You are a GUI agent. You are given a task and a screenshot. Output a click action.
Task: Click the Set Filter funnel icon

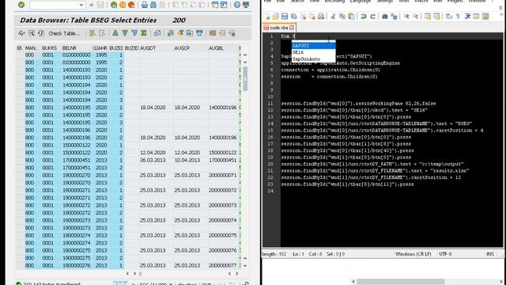[134, 33]
